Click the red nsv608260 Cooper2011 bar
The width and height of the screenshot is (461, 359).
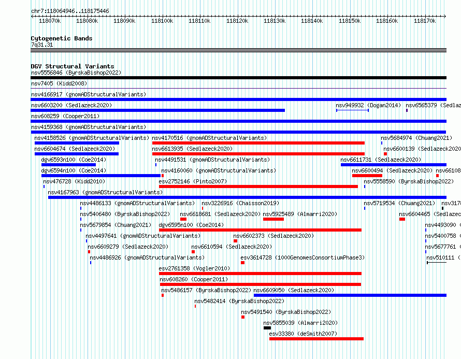pos(261,284)
